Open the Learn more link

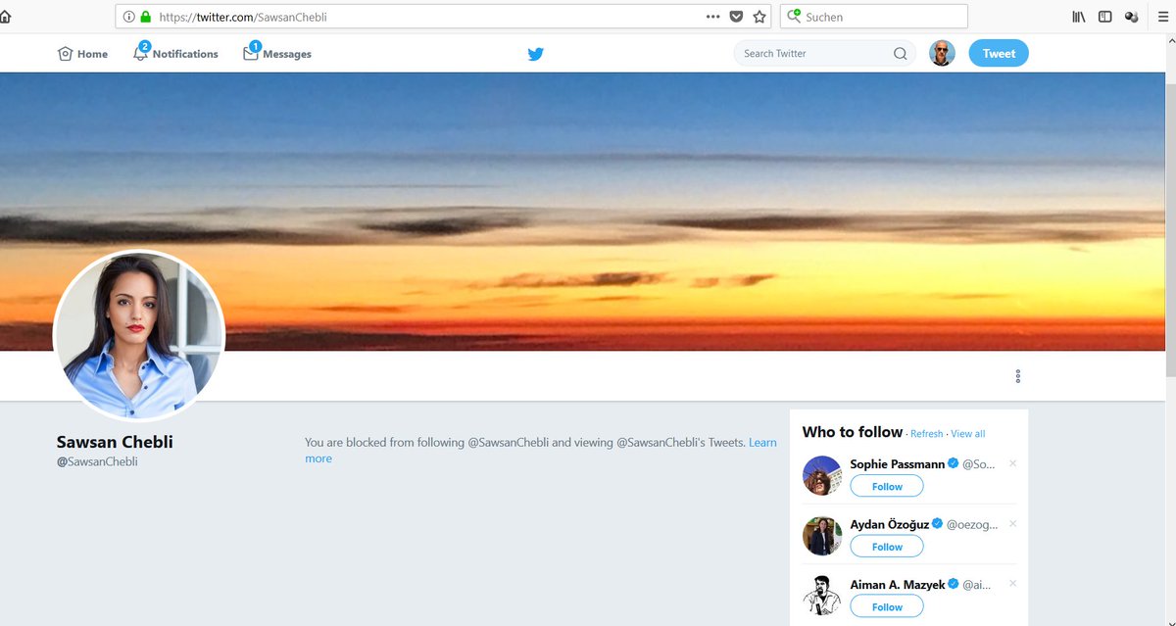pyautogui.click(x=762, y=443)
